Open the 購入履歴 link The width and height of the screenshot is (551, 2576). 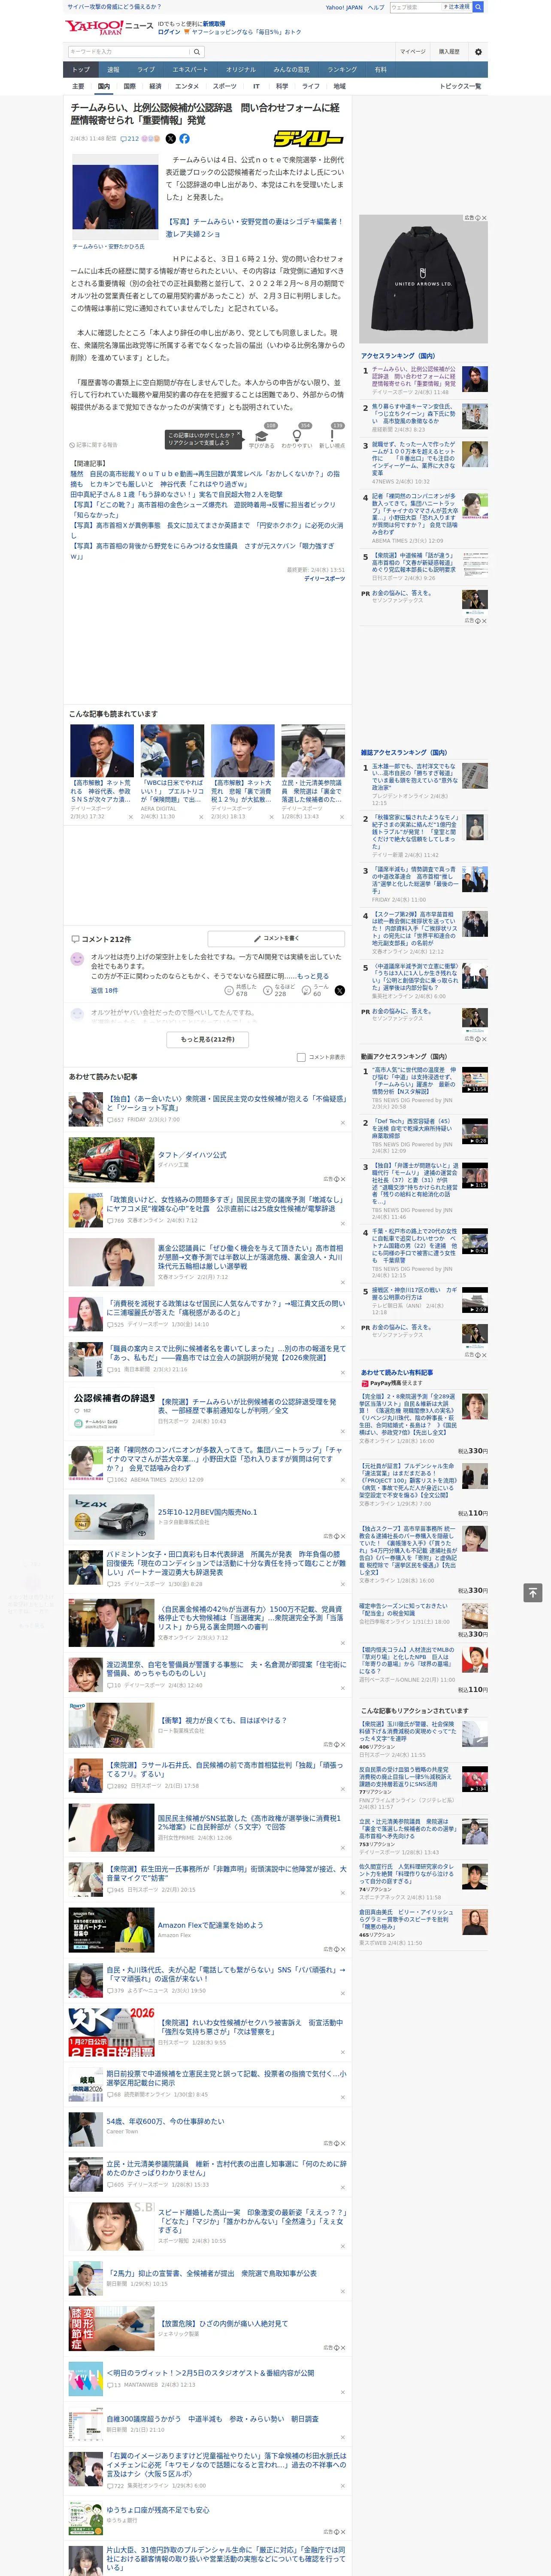449,52
